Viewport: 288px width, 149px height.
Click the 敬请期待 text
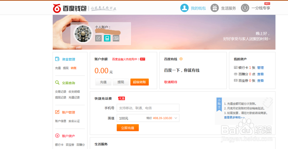tap(170, 82)
